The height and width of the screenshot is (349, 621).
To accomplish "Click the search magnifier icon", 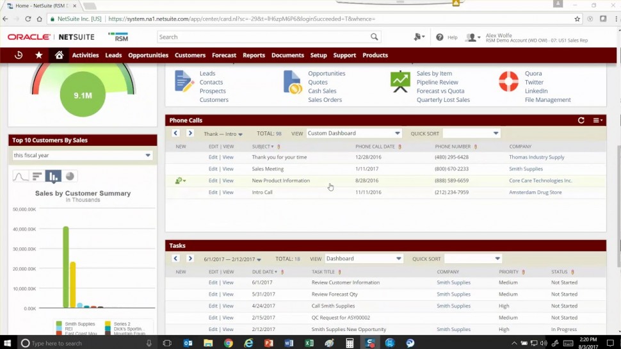I will click(374, 37).
